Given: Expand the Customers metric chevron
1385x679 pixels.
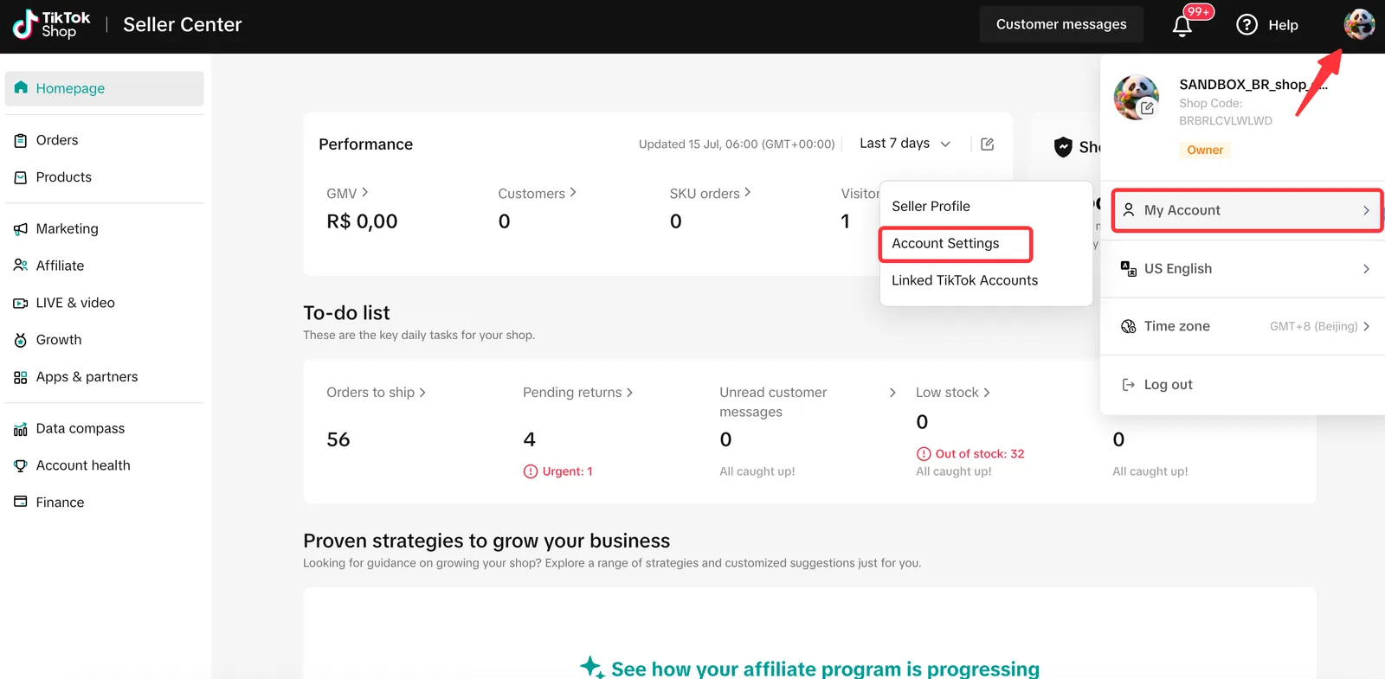Looking at the screenshot, I should 573,192.
